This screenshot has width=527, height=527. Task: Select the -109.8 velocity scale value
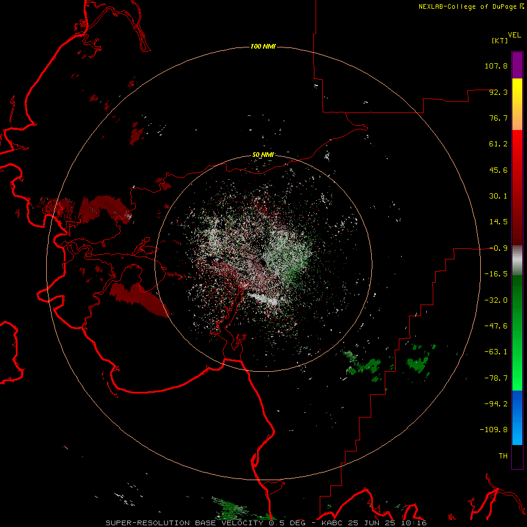(494, 430)
